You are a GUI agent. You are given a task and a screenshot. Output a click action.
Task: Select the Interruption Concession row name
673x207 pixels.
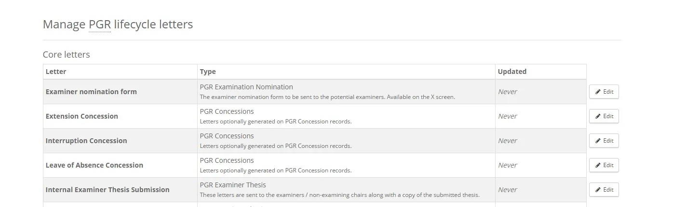click(x=86, y=141)
